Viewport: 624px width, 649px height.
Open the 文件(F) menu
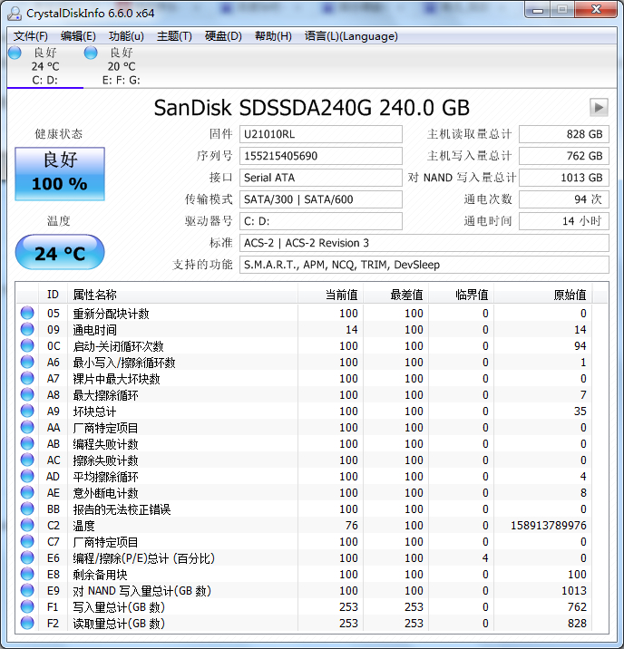tap(30, 36)
